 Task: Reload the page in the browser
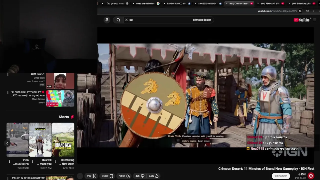click(307, 11)
